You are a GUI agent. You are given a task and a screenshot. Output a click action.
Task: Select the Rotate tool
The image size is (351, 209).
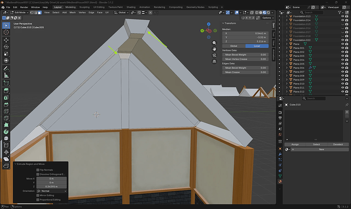pyautogui.click(x=6, y=47)
